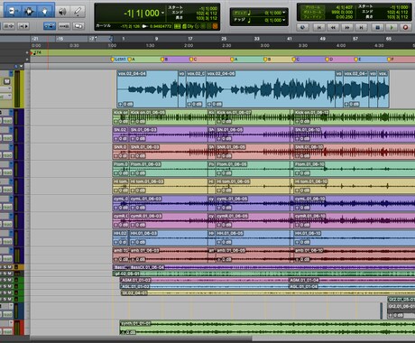Screen dimensions: 415x343
Task: Go to end transport button
Action: 361,27
